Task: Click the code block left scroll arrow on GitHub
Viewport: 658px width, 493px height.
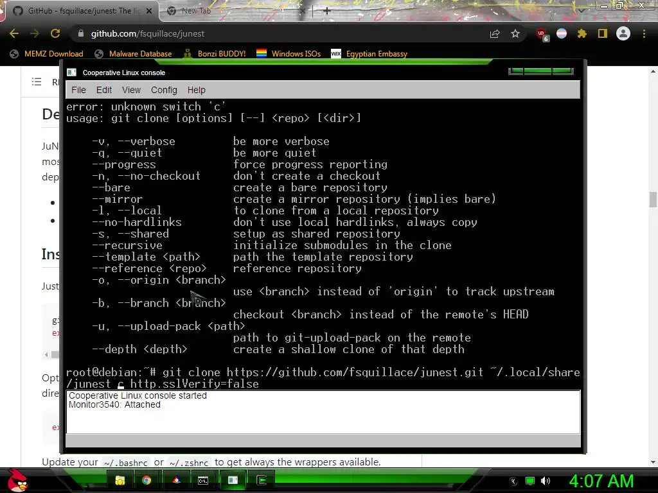Action: (x=46, y=354)
